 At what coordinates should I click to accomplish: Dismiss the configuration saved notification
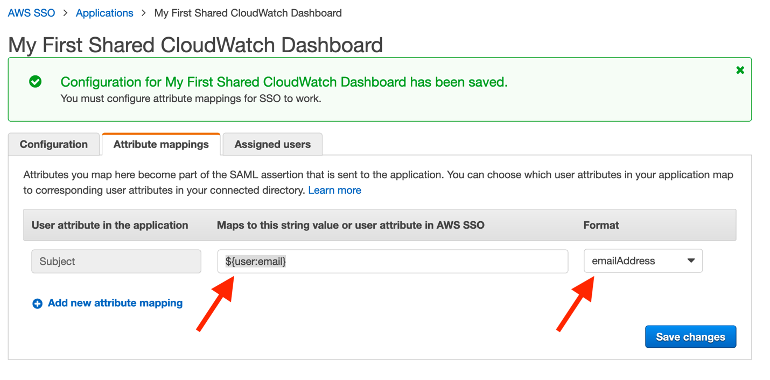740,69
